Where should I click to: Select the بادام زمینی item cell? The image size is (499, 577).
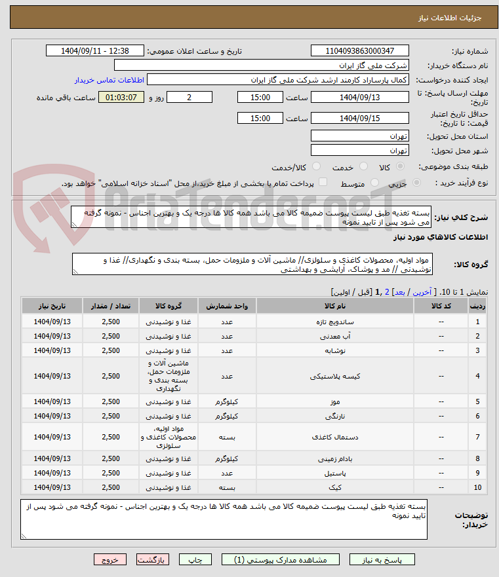335,458
